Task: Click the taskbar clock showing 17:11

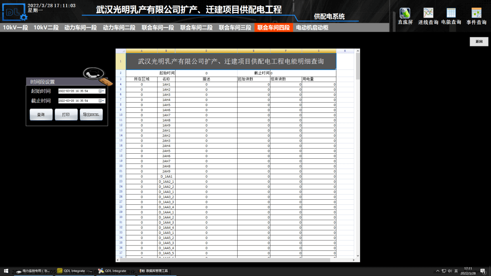Action: pyautogui.click(x=468, y=271)
